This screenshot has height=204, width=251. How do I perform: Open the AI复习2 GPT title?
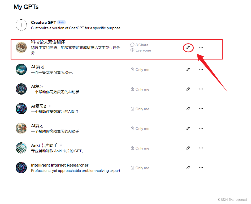pyautogui.click(x=38, y=106)
